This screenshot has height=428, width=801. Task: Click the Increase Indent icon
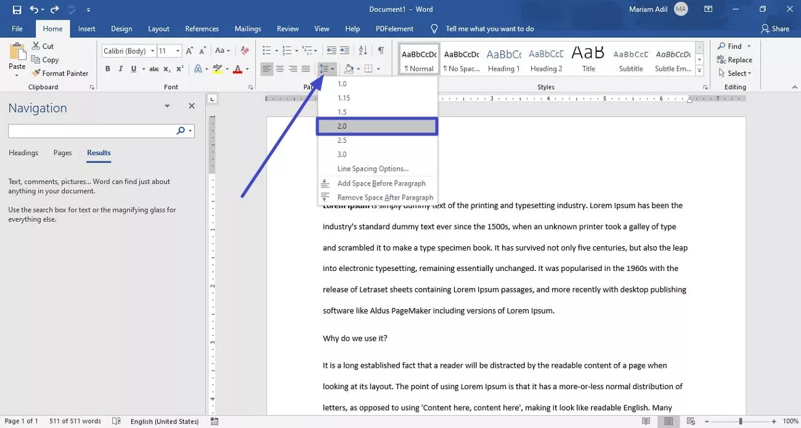[344, 50]
